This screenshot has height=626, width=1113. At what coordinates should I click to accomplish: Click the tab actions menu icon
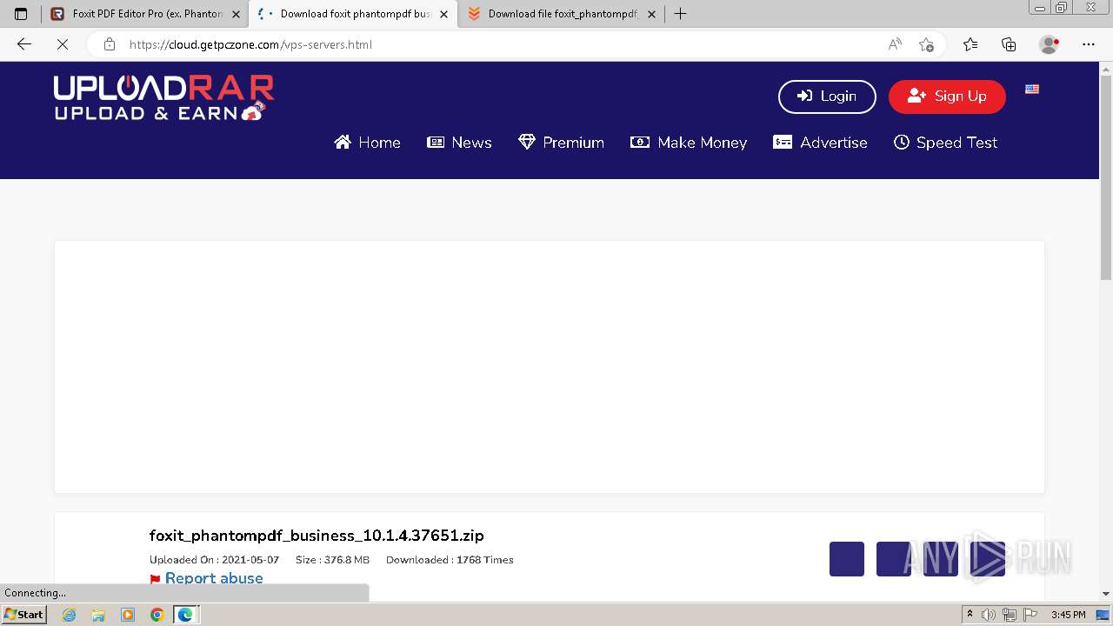(x=21, y=14)
